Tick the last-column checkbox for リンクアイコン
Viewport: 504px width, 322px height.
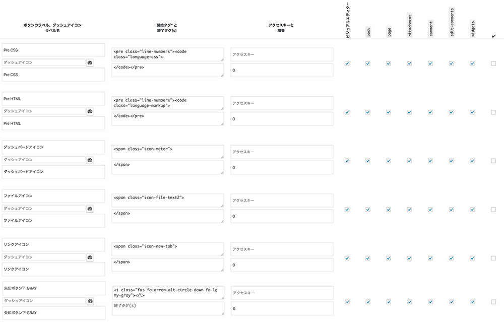(493, 259)
